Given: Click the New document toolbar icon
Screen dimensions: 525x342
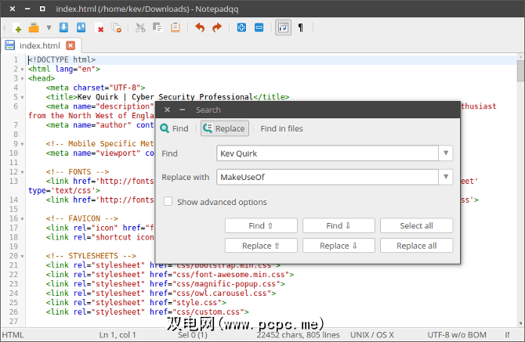Looking at the screenshot, I should pos(17,28).
